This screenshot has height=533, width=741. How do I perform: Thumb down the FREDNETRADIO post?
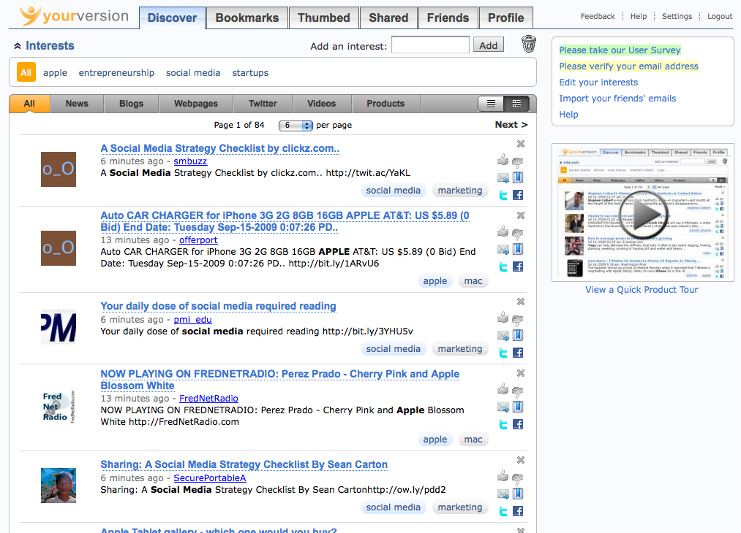(518, 392)
